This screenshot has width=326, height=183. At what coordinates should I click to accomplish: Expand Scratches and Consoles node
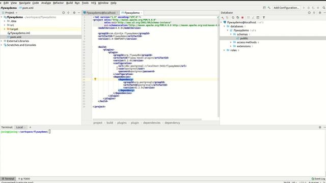2,45
